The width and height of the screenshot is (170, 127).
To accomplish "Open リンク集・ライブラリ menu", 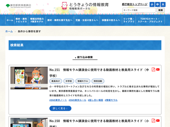I will [x=129, y=20].
